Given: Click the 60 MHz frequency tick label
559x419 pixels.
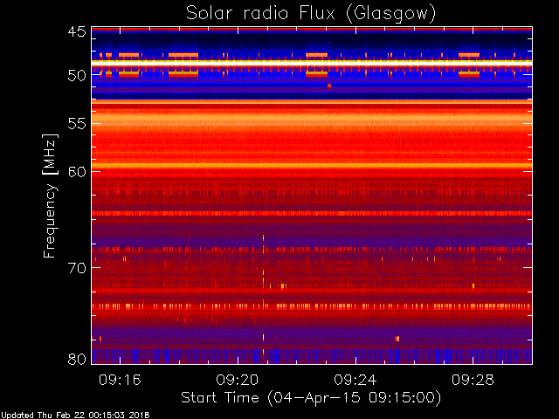Looking at the screenshot, I should 77,172.
